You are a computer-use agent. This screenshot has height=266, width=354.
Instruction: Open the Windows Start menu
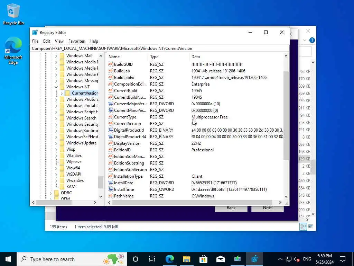click(8, 259)
